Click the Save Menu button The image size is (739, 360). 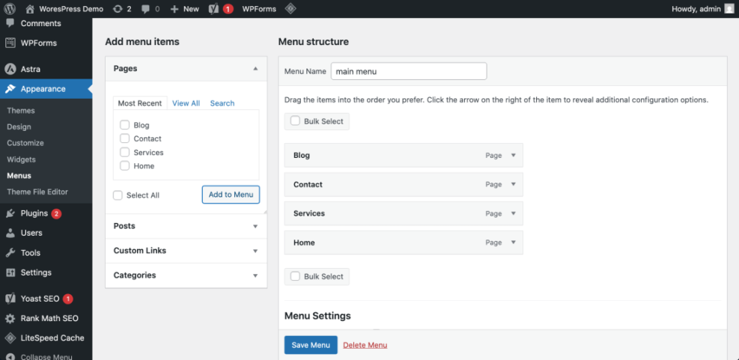(311, 345)
